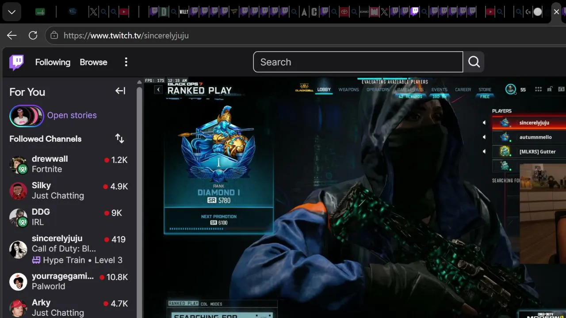Select player sincerelyjuju in the lobby list
The width and height of the screenshot is (566, 318).
(529, 123)
